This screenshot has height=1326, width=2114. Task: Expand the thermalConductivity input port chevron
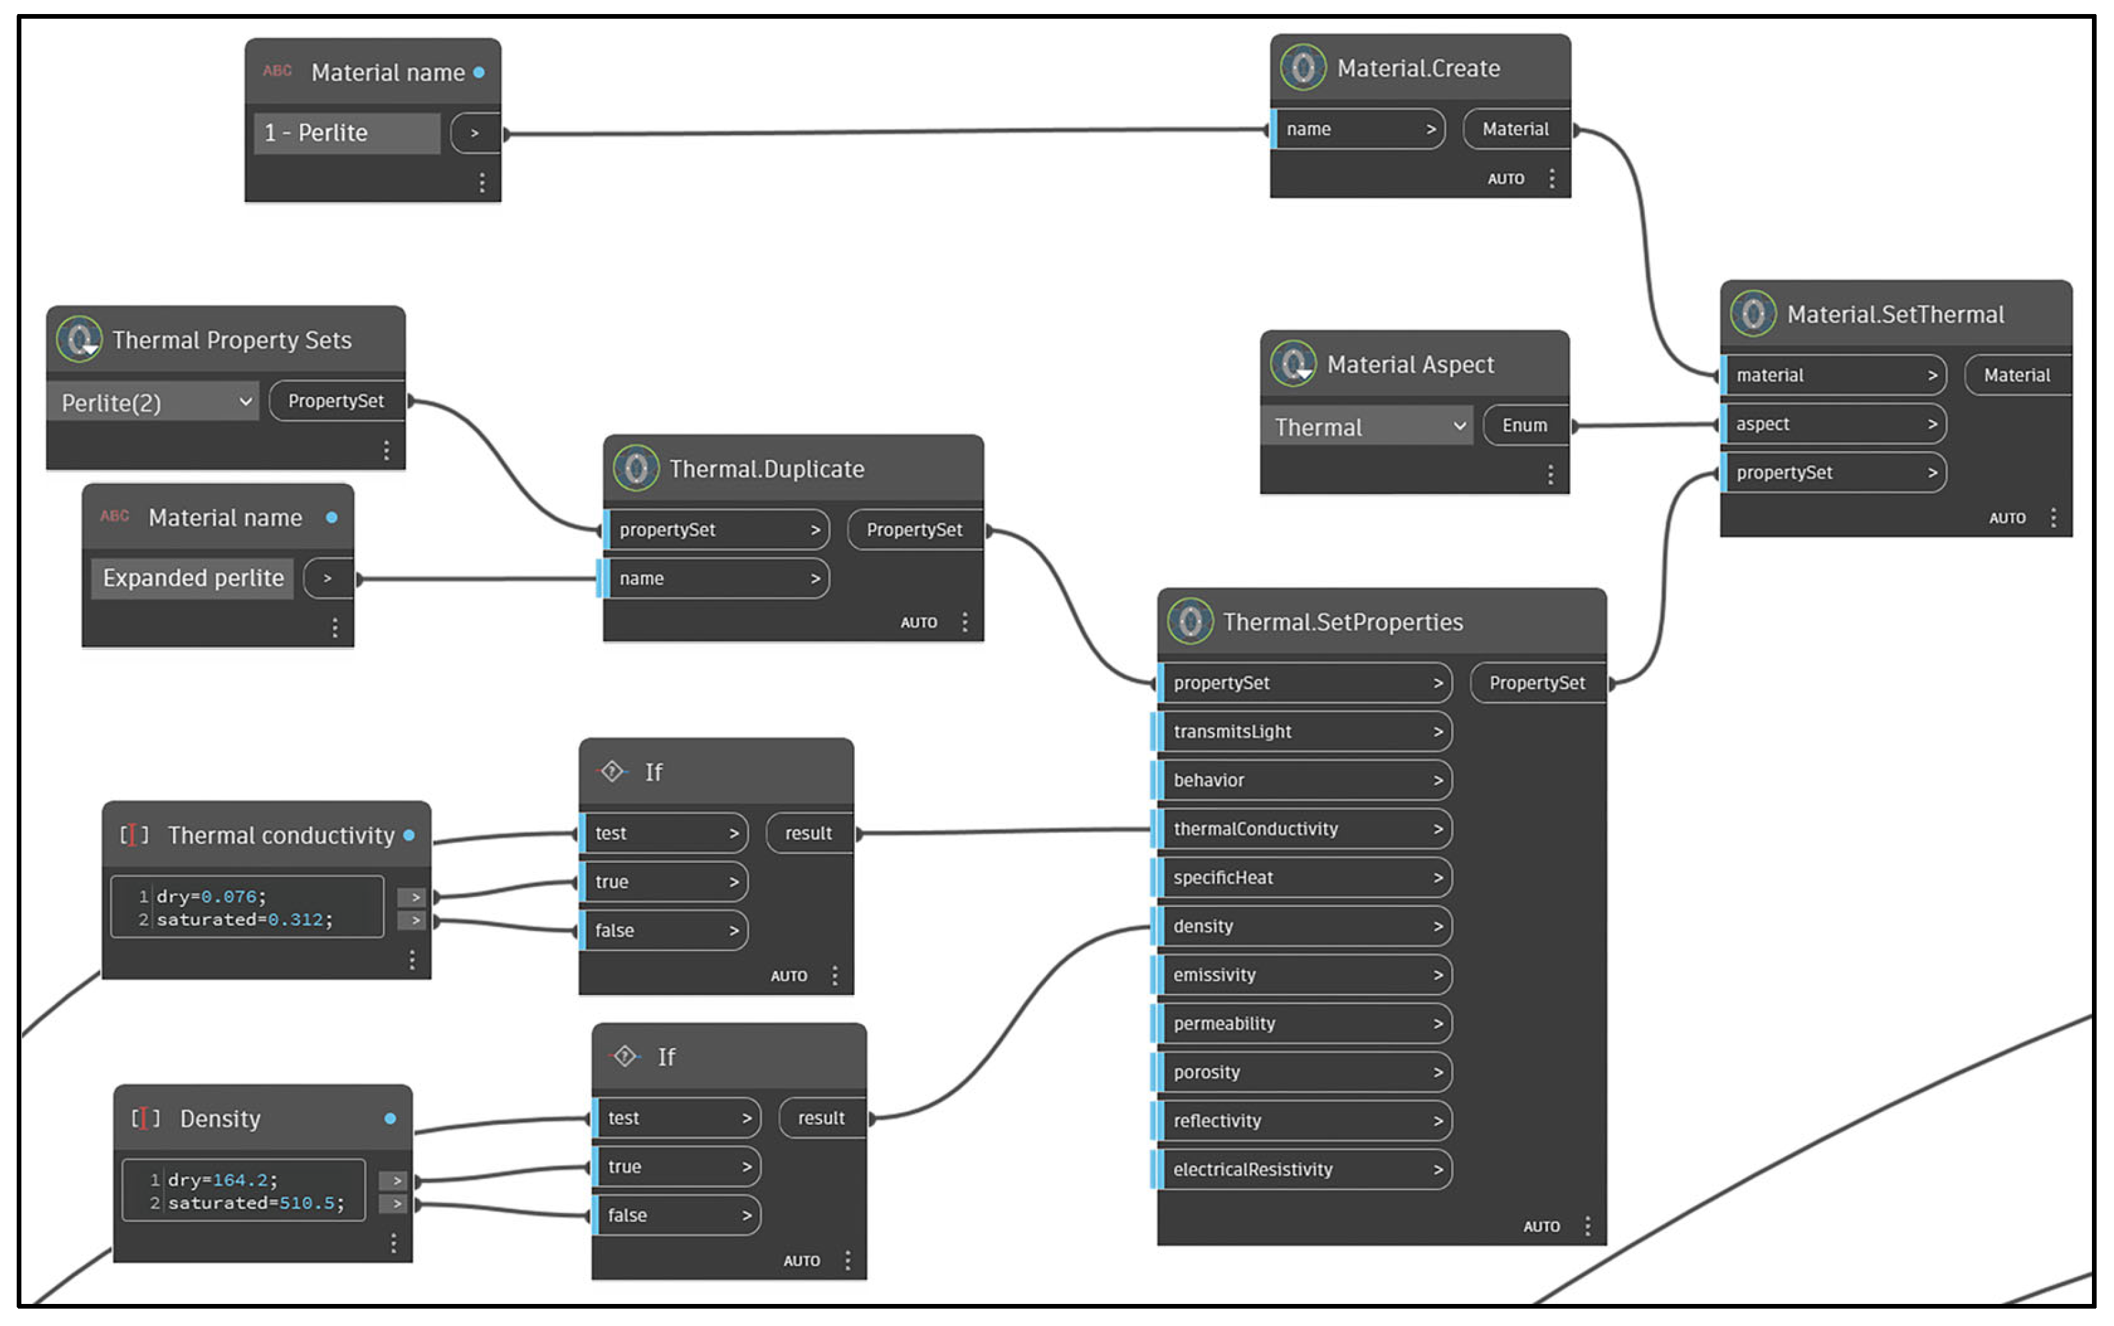(x=1438, y=829)
